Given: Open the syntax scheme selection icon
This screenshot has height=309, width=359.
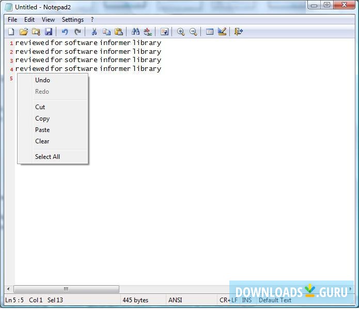Looking at the screenshot, I should 210,32.
